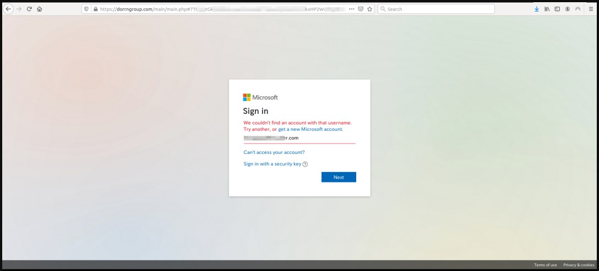The height and width of the screenshot is (271, 599).
Task: Open the Firefox Account profile icon
Action: [567, 9]
